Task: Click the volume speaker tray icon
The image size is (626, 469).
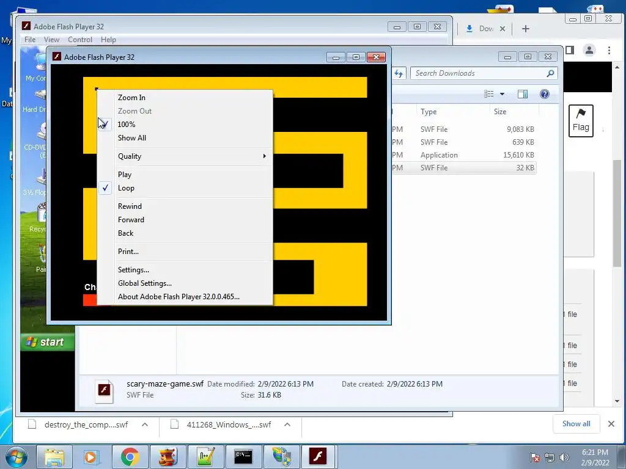Action: coord(564,457)
